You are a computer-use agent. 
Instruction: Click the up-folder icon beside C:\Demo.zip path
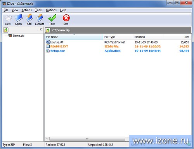(48, 30)
